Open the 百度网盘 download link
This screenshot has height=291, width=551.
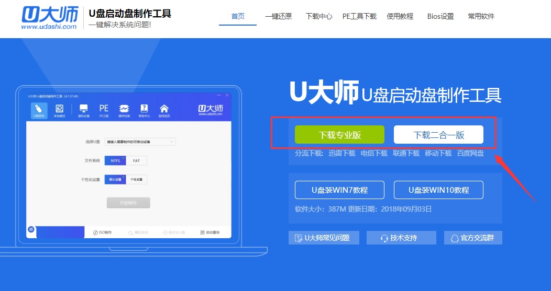coord(470,153)
